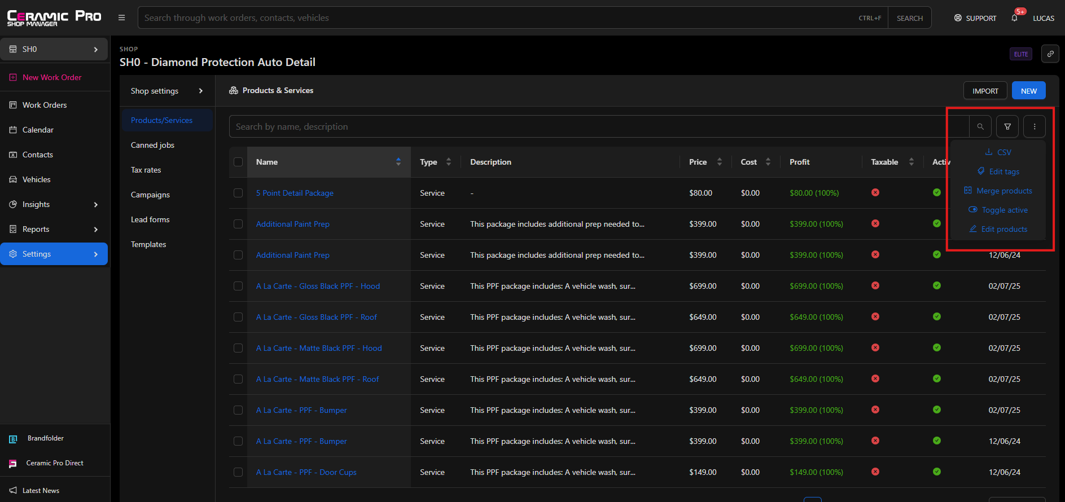Click the copy link icon near ELITE

[1050, 54]
